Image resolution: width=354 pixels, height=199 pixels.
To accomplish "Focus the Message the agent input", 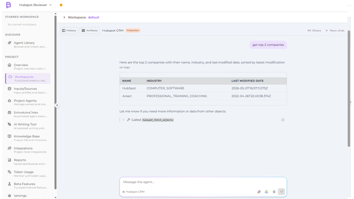I will tap(203, 182).
